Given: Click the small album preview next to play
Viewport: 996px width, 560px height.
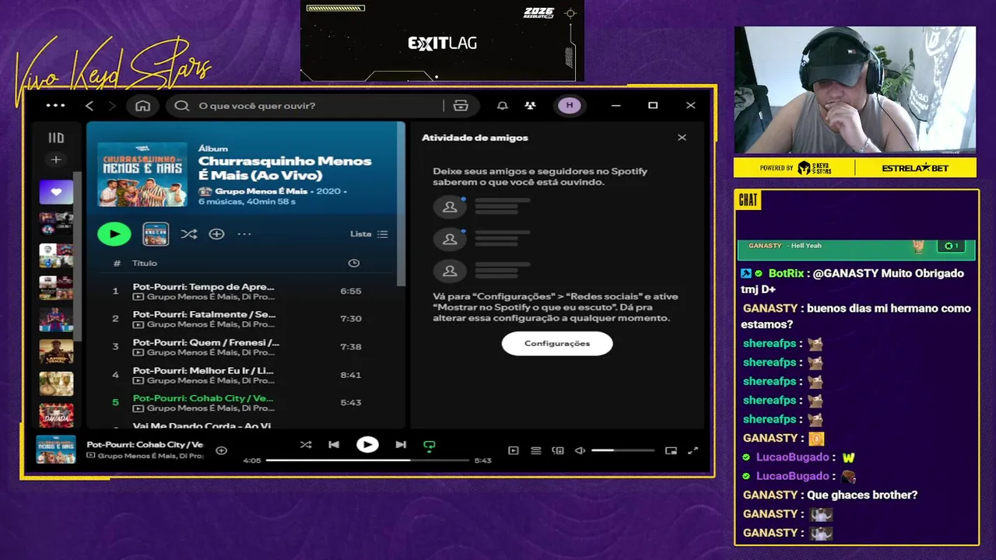Looking at the screenshot, I should (156, 233).
